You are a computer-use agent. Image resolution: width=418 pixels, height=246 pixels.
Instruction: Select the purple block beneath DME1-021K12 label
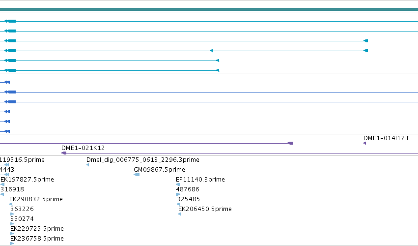(x=64, y=153)
